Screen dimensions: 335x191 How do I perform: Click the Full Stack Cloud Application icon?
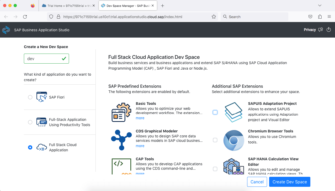pos(41,147)
